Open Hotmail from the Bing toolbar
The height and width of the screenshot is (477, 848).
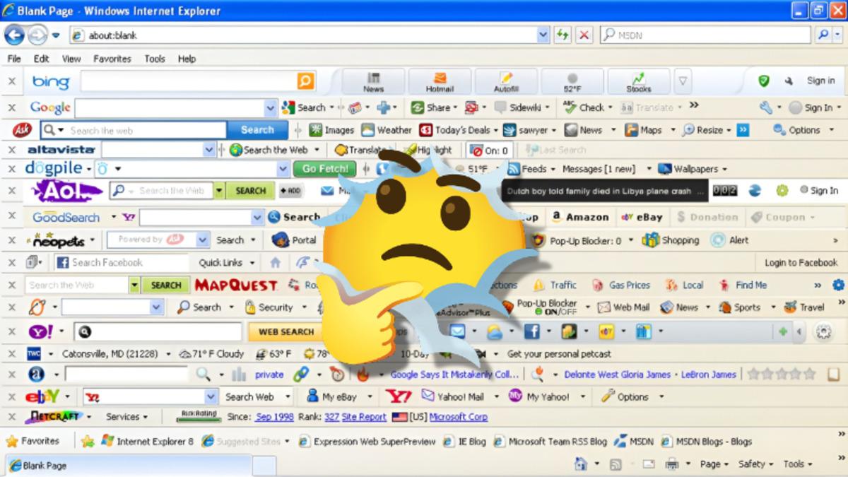(440, 81)
